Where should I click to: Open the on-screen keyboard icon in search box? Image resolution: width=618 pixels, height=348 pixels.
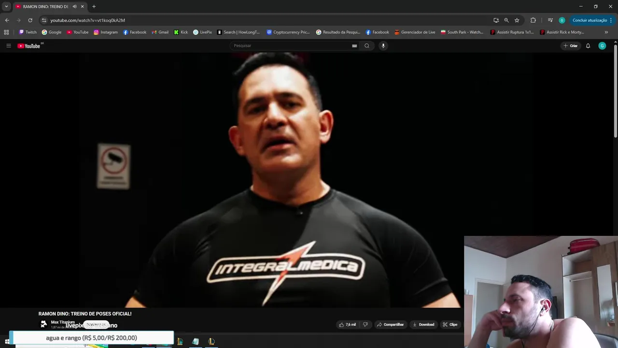pyautogui.click(x=354, y=46)
